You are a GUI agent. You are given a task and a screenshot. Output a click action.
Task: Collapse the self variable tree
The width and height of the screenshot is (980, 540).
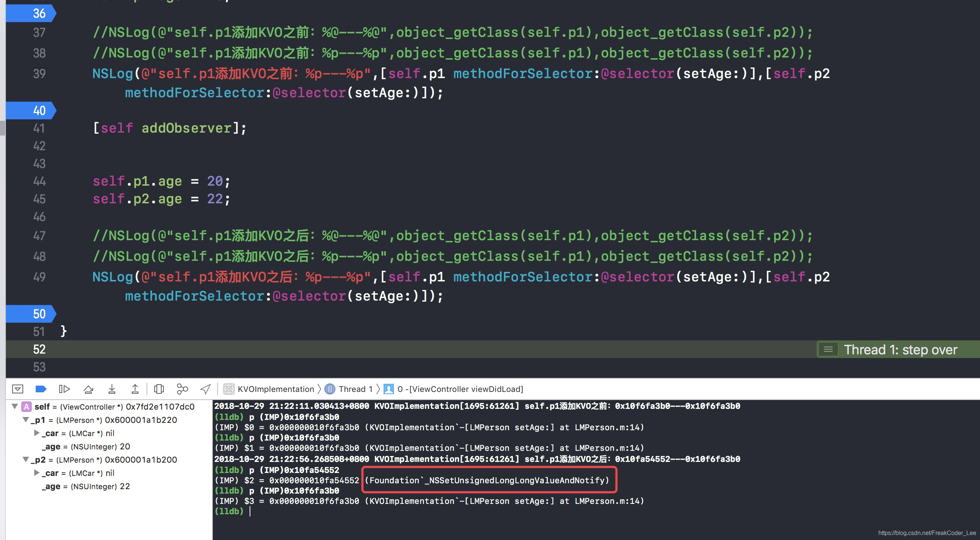pyautogui.click(x=15, y=406)
